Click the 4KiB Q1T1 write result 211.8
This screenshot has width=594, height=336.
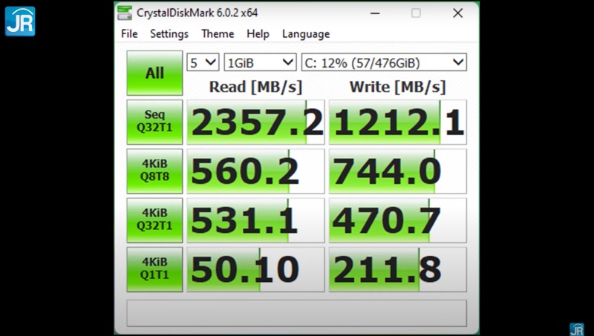pos(397,269)
